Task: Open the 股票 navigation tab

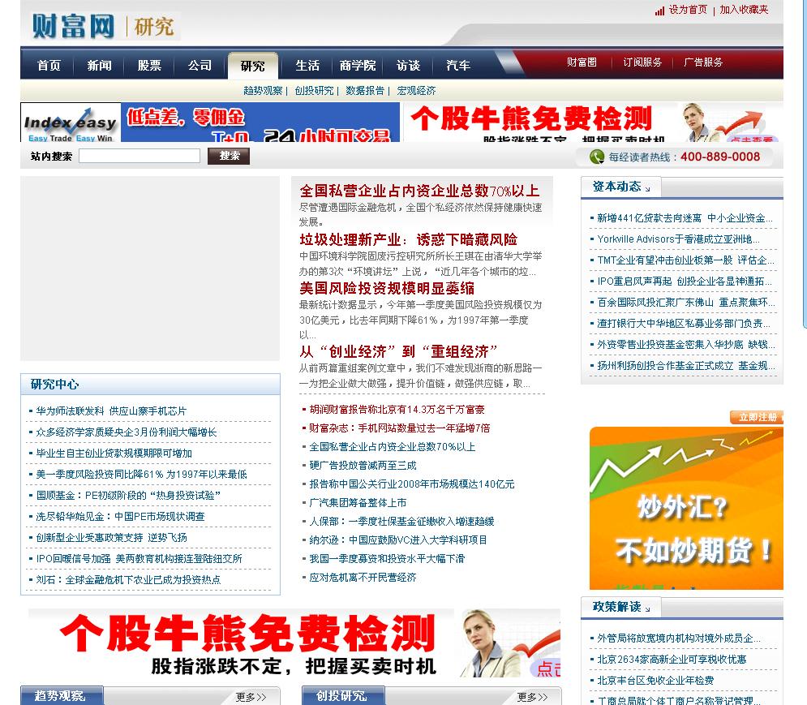Action: tap(149, 66)
